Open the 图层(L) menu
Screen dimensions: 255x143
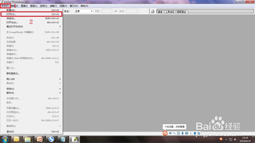[34, 6]
